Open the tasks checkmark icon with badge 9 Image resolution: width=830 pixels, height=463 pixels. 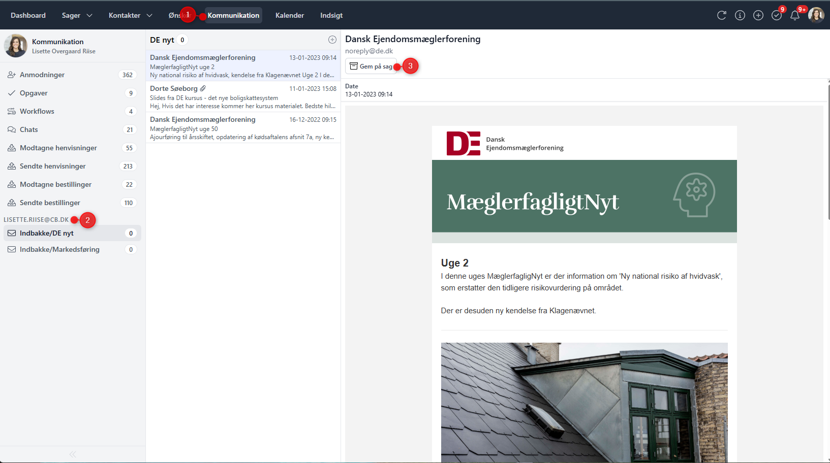point(777,15)
